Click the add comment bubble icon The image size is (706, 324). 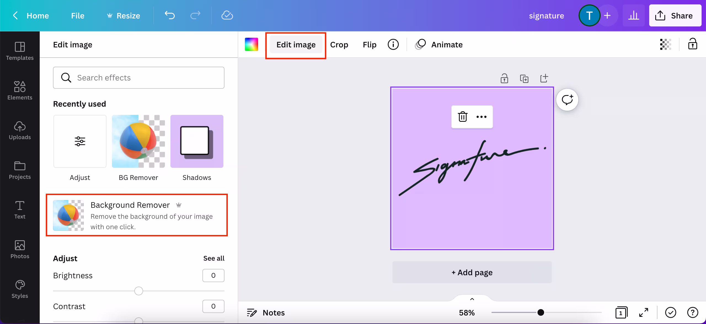[567, 100]
